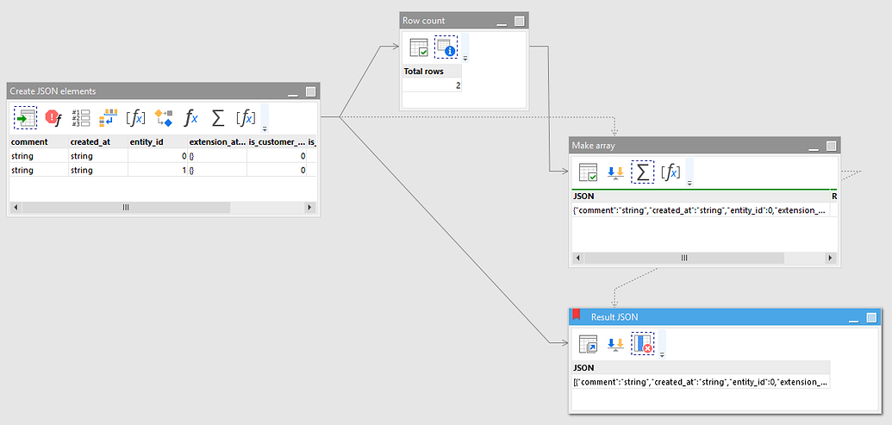This screenshot has width=892, height=425.
Task: Click the Sigma aggregate action in Make array
Action: 643,172
